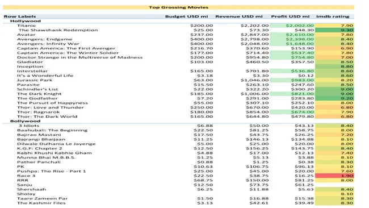The height and width of the screenshot is (208, 369).
Task: Click RRR's revenue cell $150.00
Action: tap(257, 181)
